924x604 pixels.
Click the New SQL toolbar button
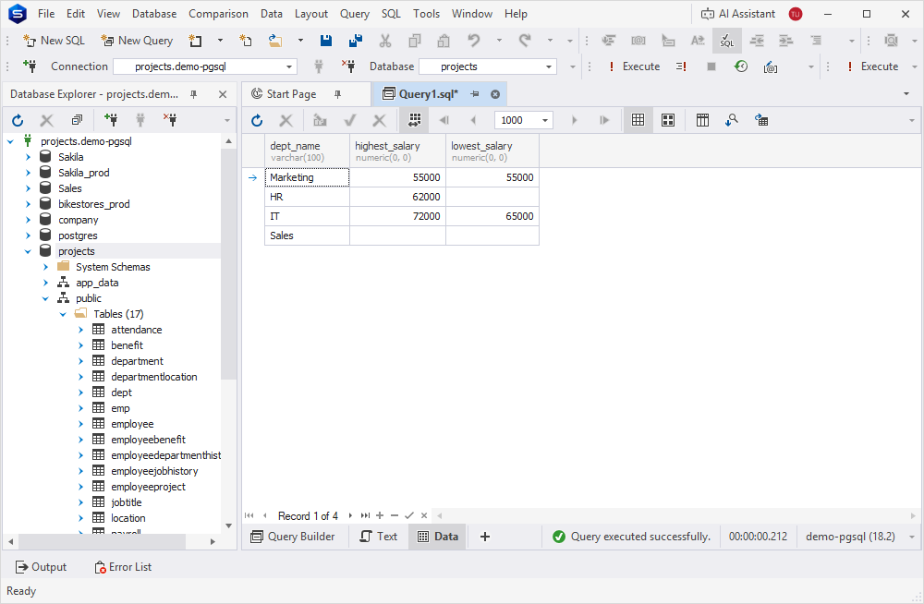pyautogui.click(x=54, y=41)
